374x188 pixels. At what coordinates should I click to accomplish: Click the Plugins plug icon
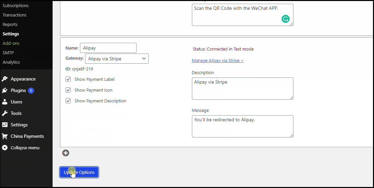pos(5,90)
